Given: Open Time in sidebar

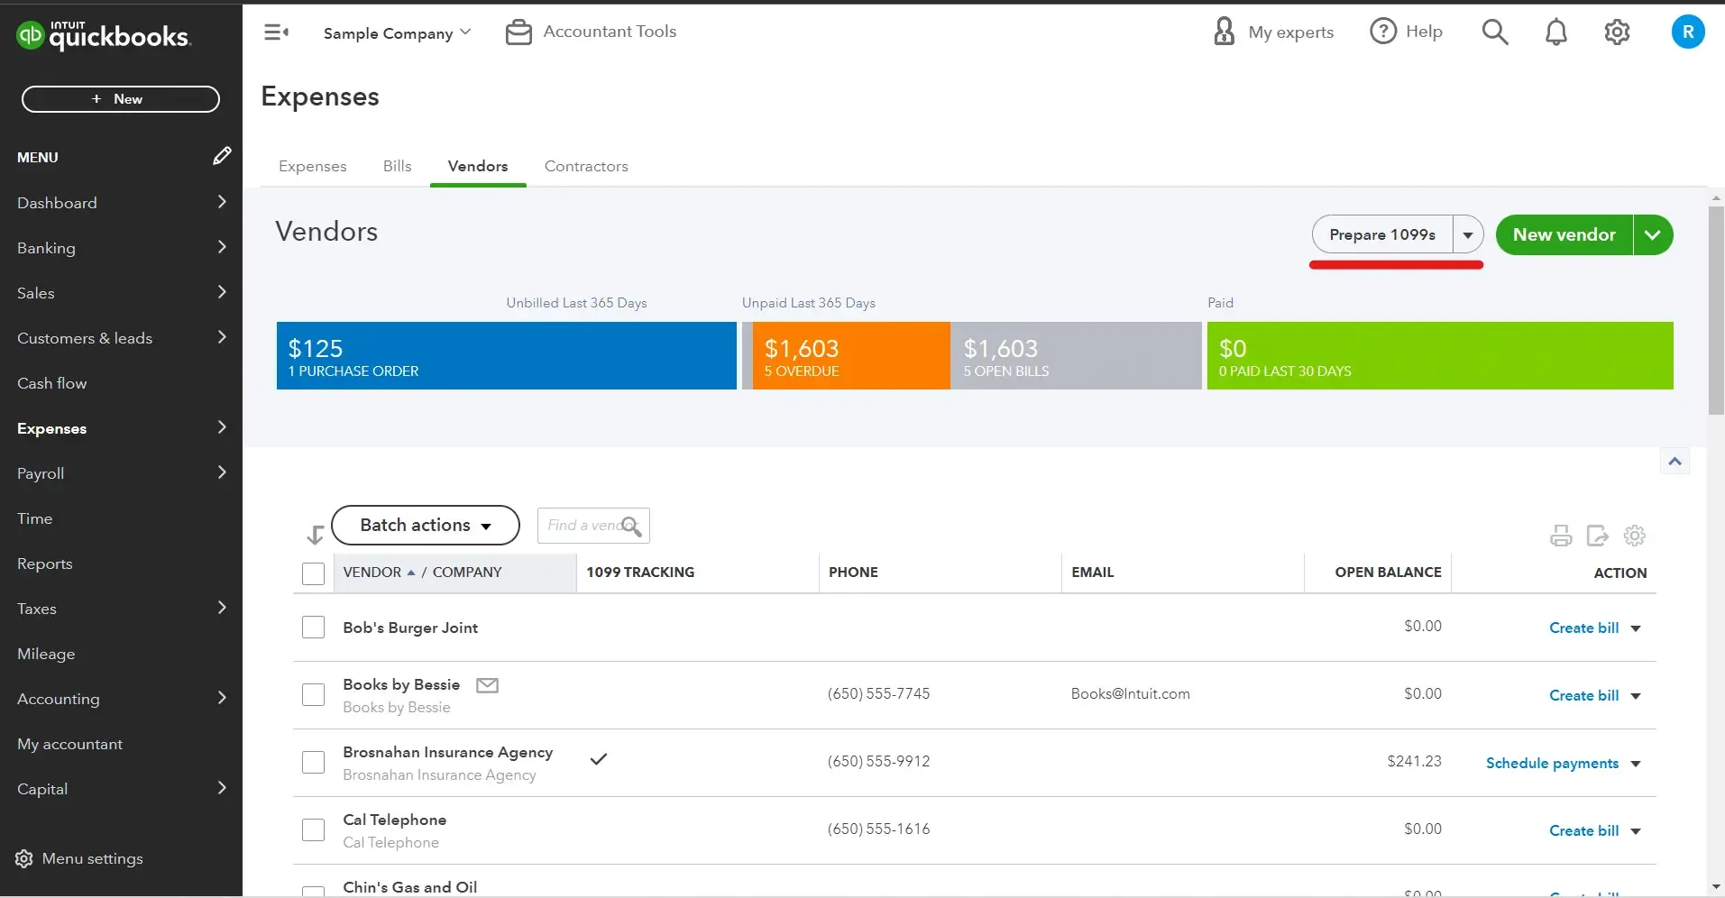Looking at the screenshot, I should point(35,518).
